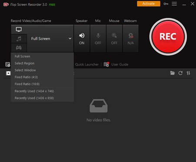Pick Recently Used (1436 x 858)
Viewport: 196px width, 162px height.
pyautogui.click(x=42, y=98)
